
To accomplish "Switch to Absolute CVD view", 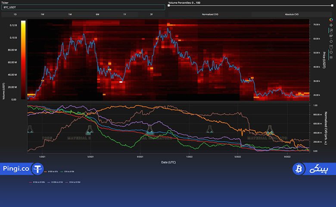I will click(292, 14).
